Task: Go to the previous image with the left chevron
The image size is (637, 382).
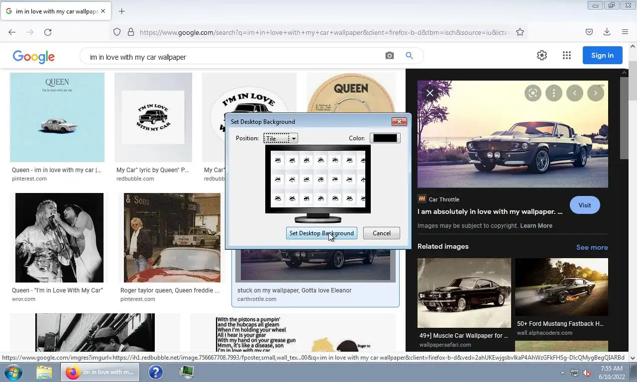Action: 575,93
